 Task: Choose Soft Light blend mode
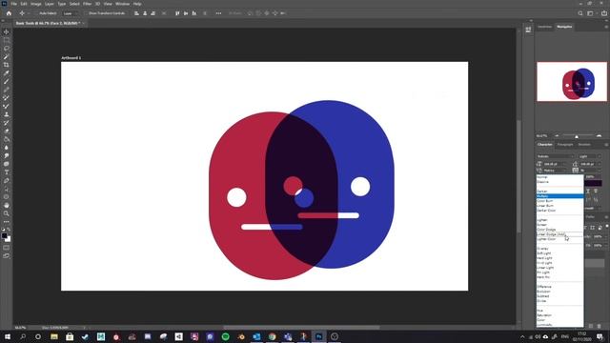tap(559, 253)
